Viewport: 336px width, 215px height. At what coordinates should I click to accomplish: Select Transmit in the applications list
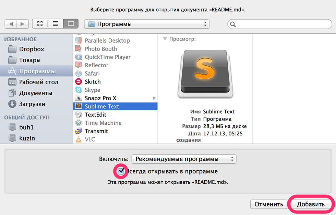pyautogui.click(x=115, y=131)
